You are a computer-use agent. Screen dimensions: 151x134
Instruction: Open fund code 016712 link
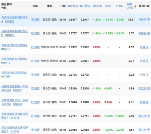tap(6, 63)
